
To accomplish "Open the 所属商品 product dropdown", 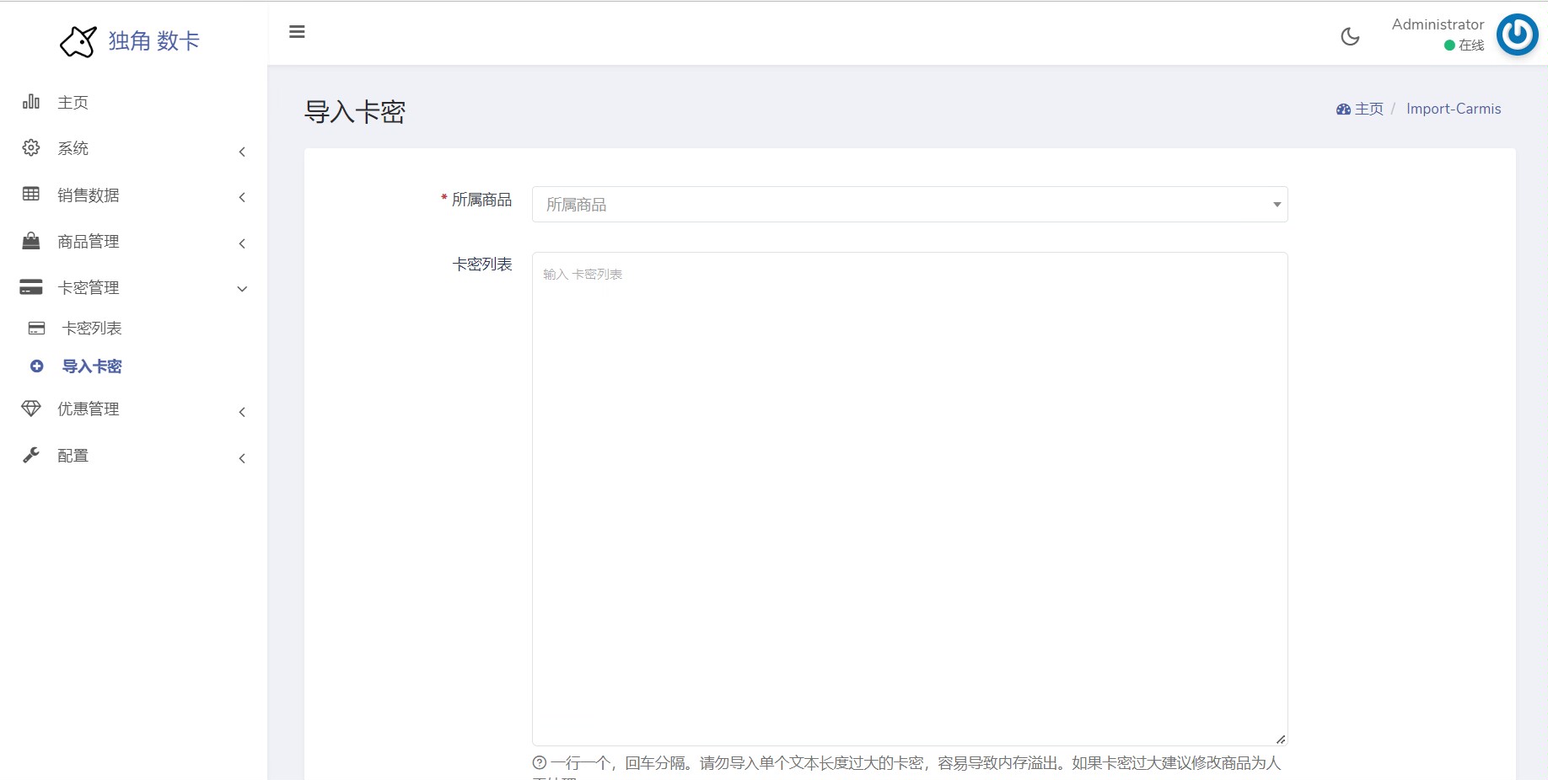I will click(909, 204).
